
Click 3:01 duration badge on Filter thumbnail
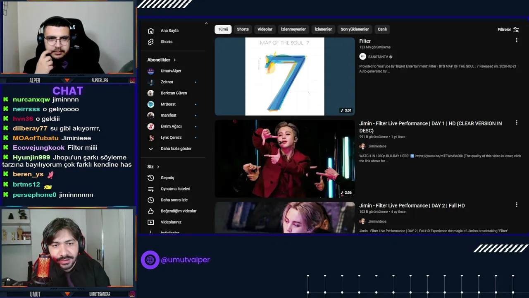(346, 111)
